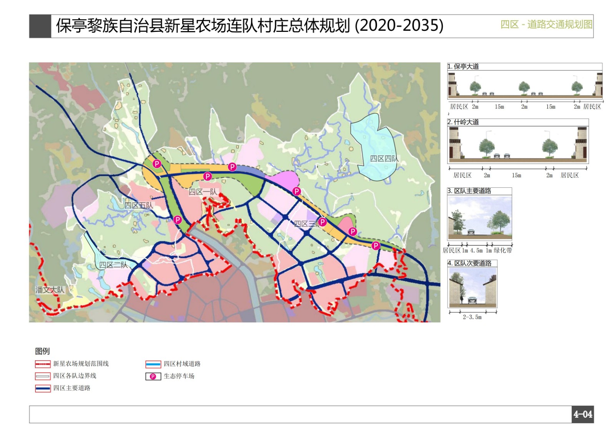Click the 潘文大队 label on the map
615x435 pixels.
coord(50,290)
